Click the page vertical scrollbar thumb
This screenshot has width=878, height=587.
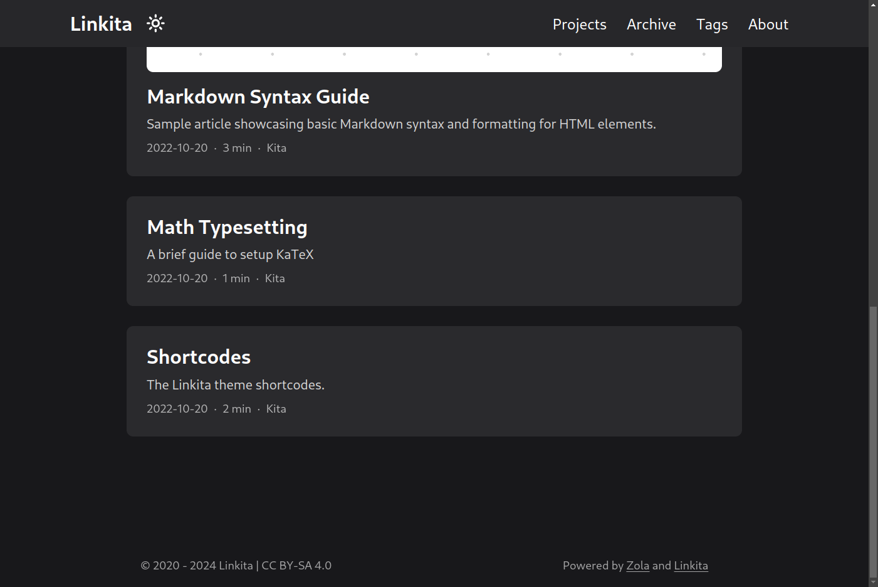pyautogui.click(x=873, y=441)
